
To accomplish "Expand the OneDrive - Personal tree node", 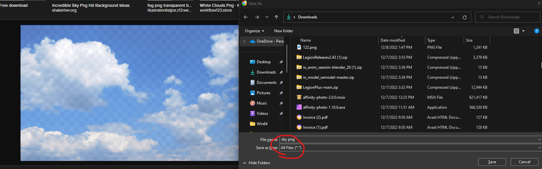I will tap(244, 41).
